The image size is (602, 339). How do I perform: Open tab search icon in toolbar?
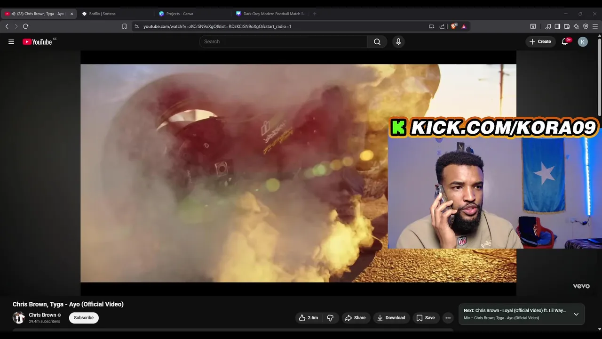coord(533,26)
